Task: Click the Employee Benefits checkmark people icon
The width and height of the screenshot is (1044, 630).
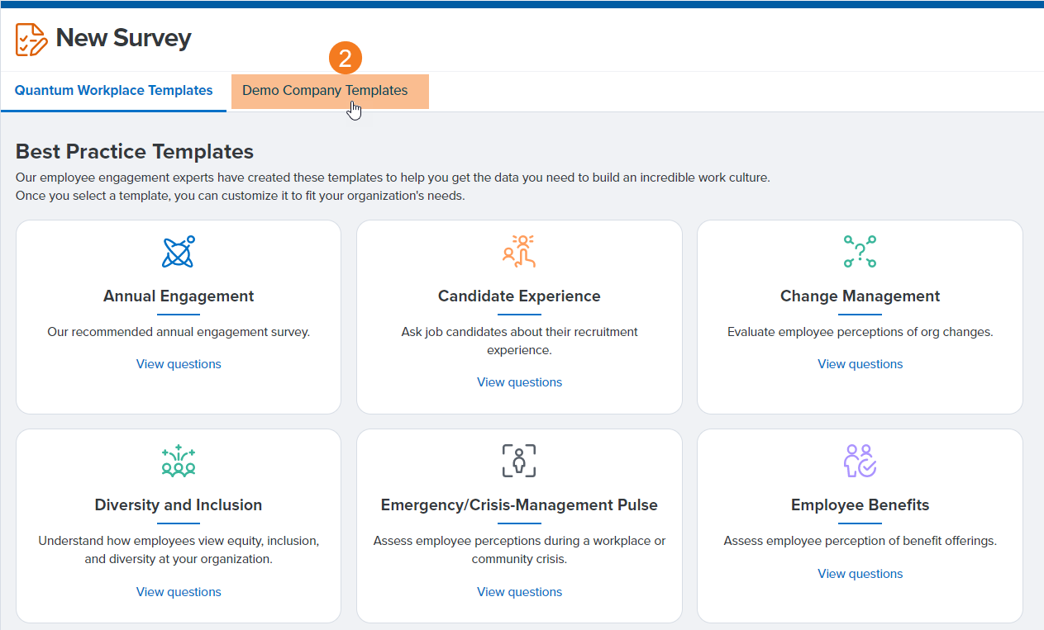Action: click(x=860, y=461)
